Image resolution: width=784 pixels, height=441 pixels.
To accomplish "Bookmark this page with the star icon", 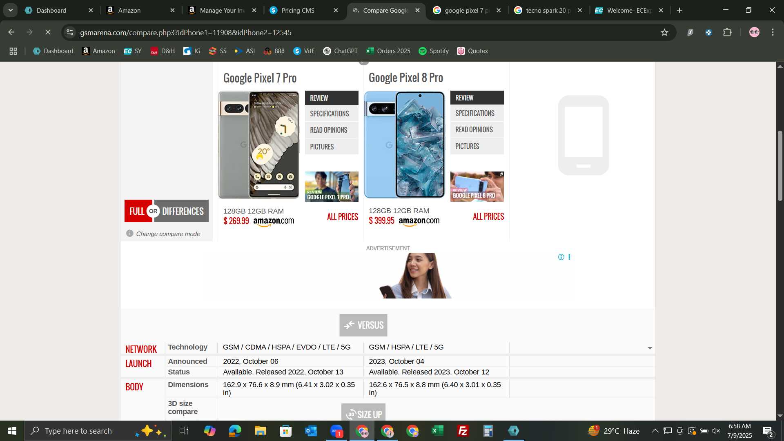I will (664, 32).
